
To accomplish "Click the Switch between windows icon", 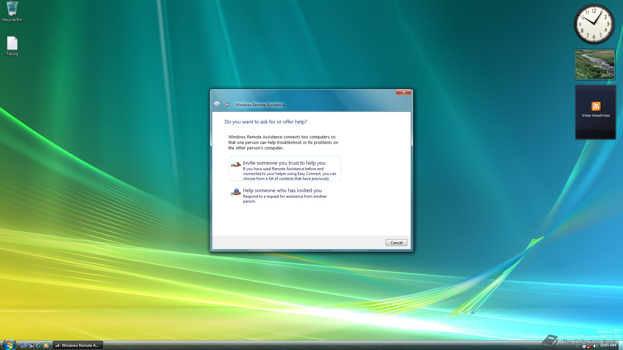I will point(31,345).
